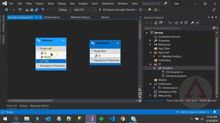Open the document tab list dropdown
This screenshot has height=123, width=220.
140,17
